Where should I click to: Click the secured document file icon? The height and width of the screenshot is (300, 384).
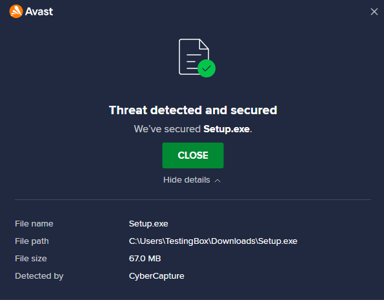pyautogui.click(x=194, y=57)
